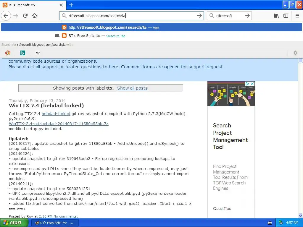Click the Updated: heading text
The width and height of the screenshot is (303, 227).
[19, 139]
